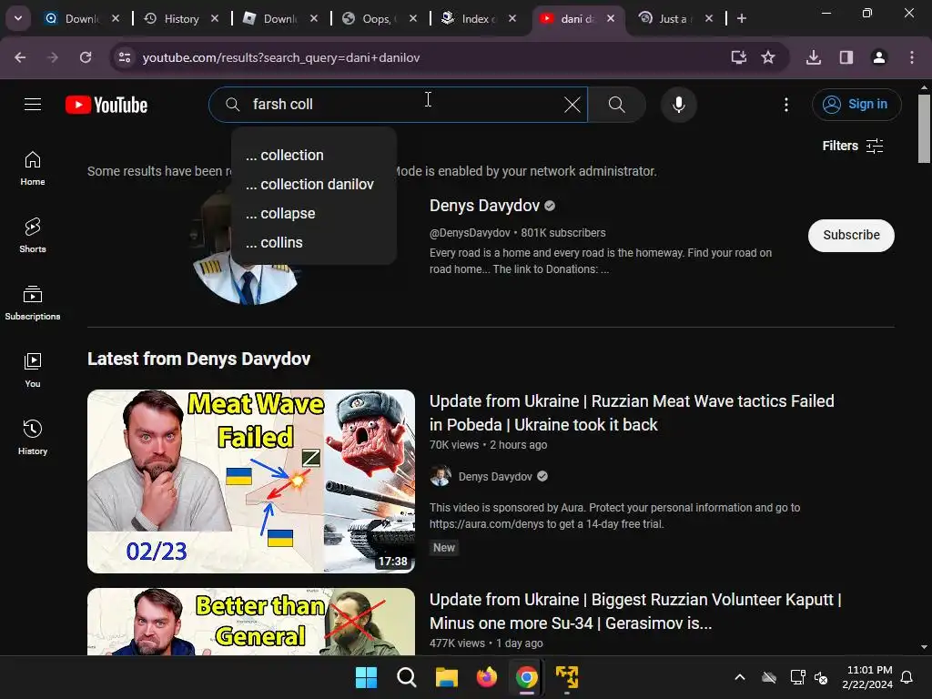932x699 pixels.
Task: Open the search Filters panel
Action: 852,146
